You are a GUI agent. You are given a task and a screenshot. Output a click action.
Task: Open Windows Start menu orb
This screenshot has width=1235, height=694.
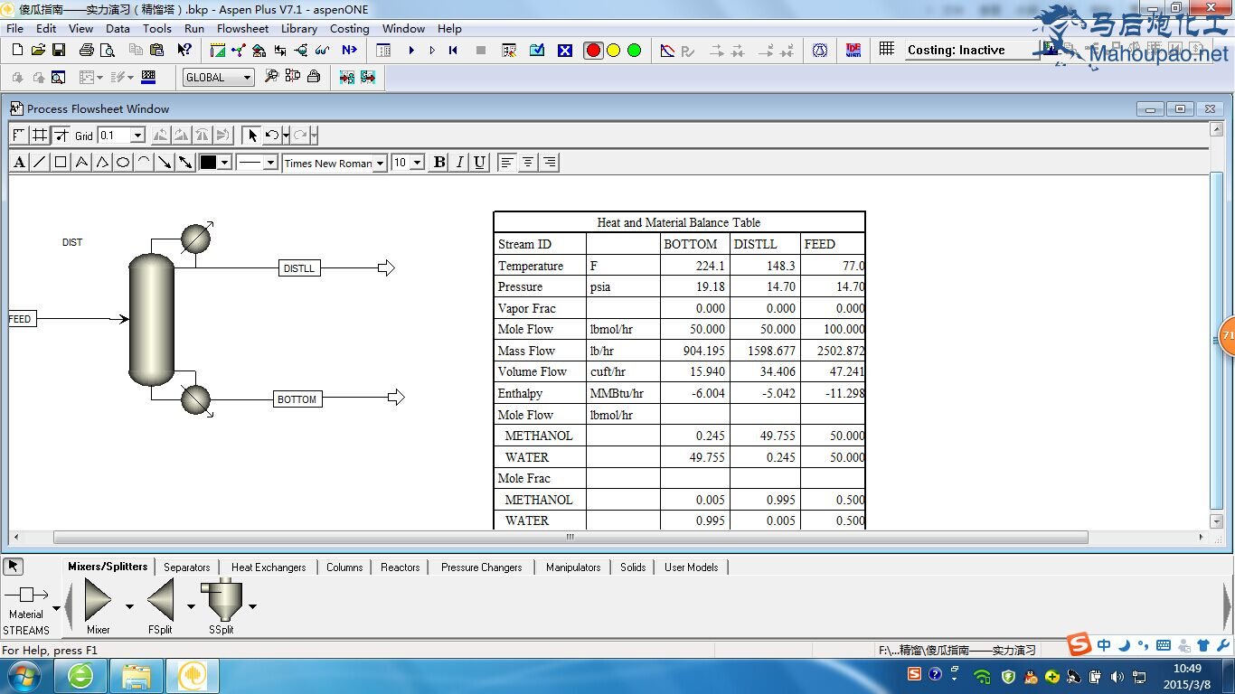coord(24,676)
